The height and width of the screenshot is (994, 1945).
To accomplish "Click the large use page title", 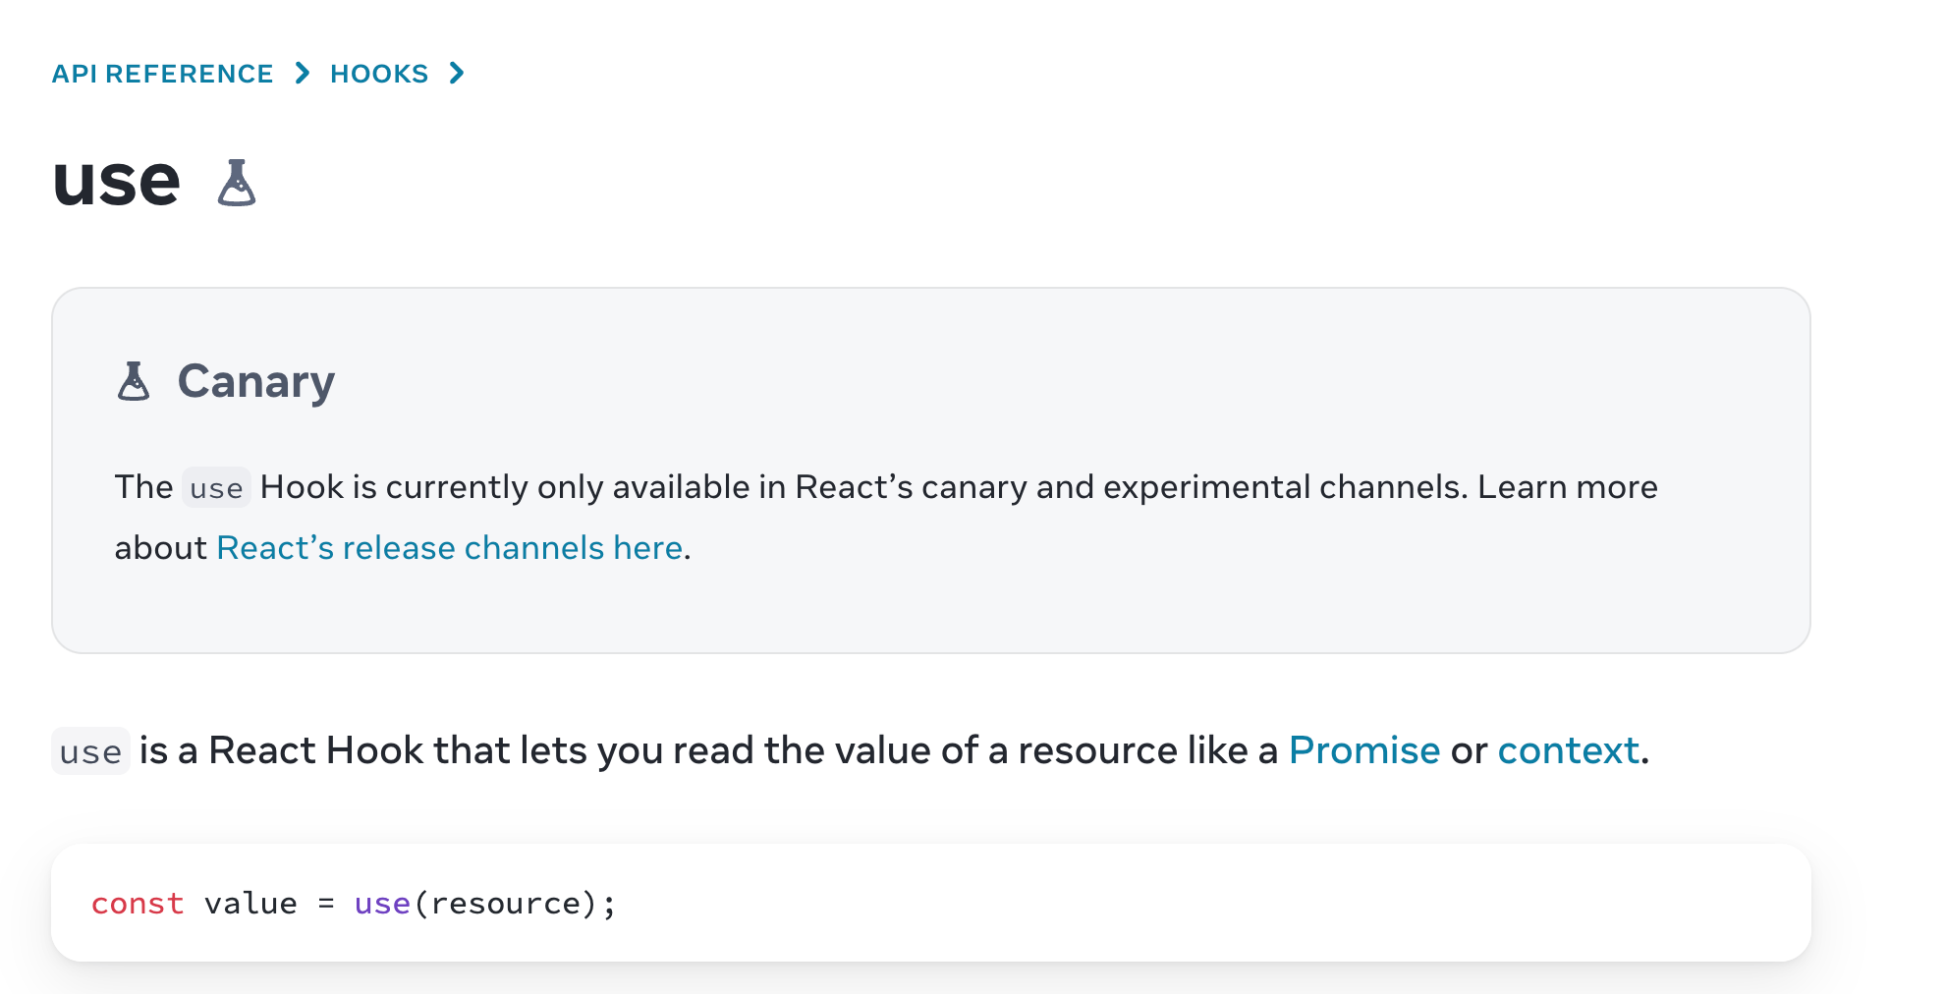I will point(116,182).
